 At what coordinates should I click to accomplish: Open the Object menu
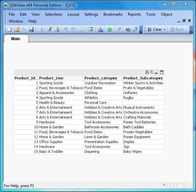[166, 15]
